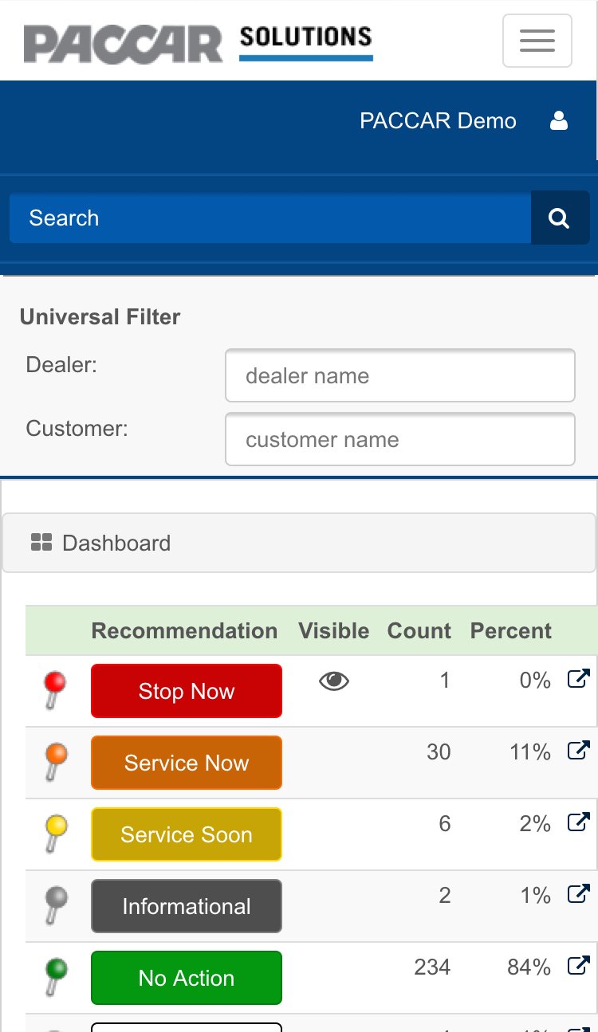Click the PACCAR Demo account menu
This screenshot has width=598, height=1032.
438,120
